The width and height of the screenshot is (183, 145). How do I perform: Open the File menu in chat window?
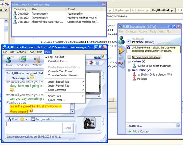click(5, 52)
